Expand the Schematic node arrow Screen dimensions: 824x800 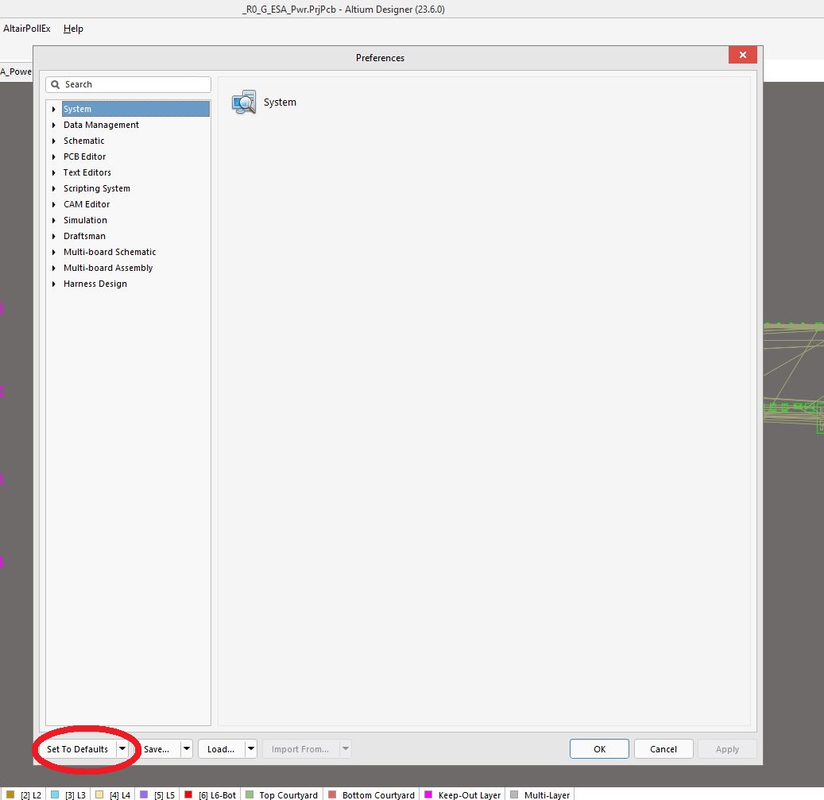click(x=53, y=141)
